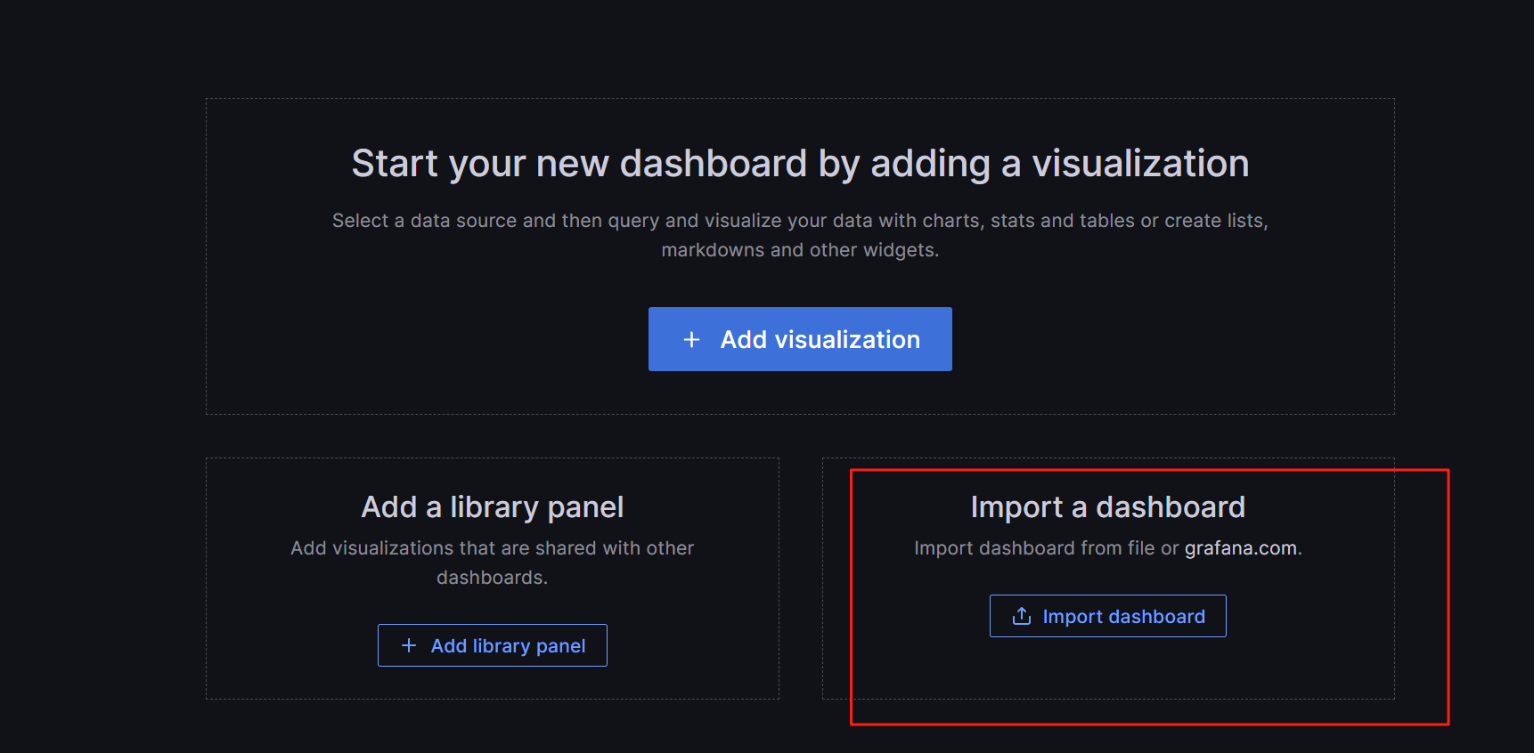Click the Add library panel button
1534x753 pixels.
pos(493,645)
